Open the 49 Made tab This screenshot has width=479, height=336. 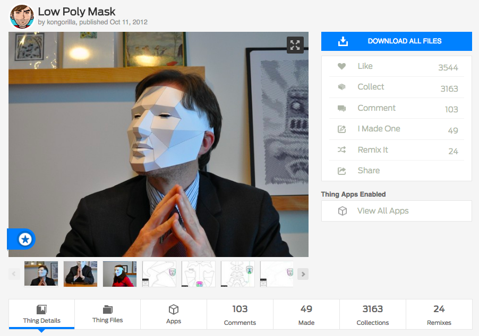pos(306,314)
